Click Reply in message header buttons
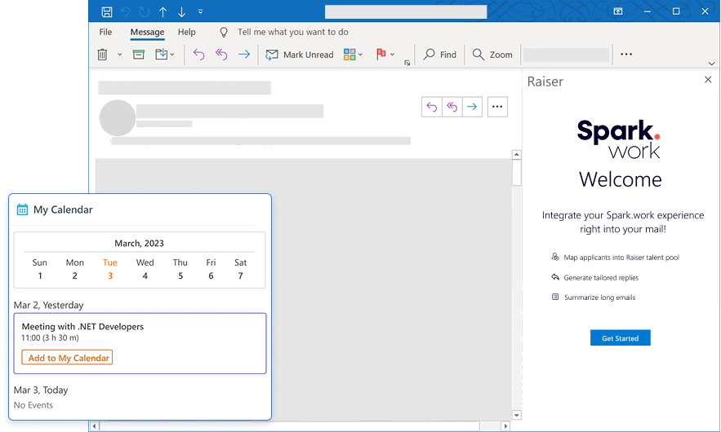The width and height of the screenshot is (721, 432). 432,107
